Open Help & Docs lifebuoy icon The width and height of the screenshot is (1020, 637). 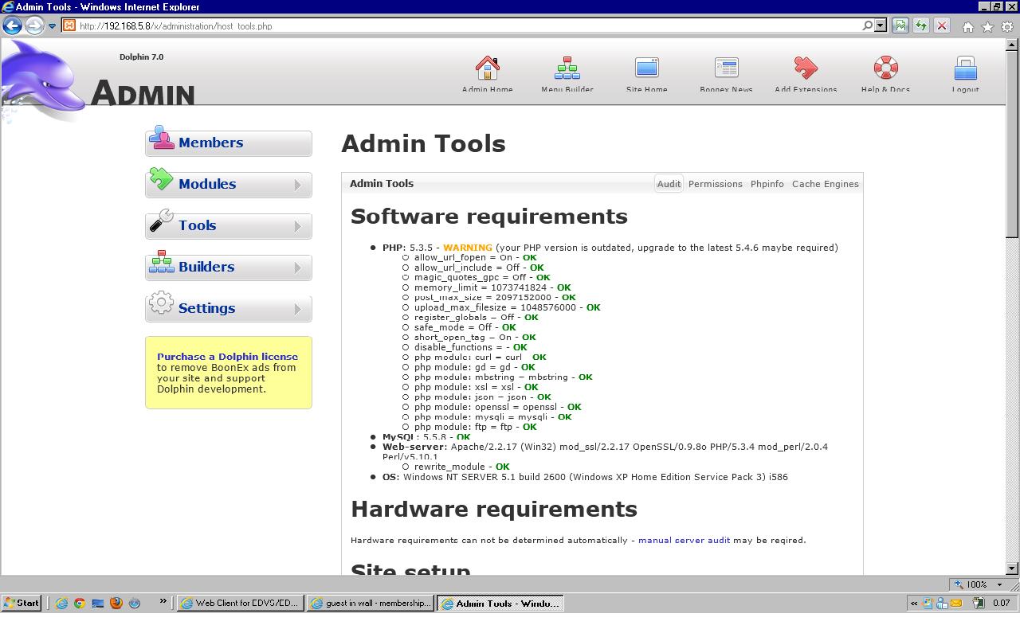pos(885,68)
